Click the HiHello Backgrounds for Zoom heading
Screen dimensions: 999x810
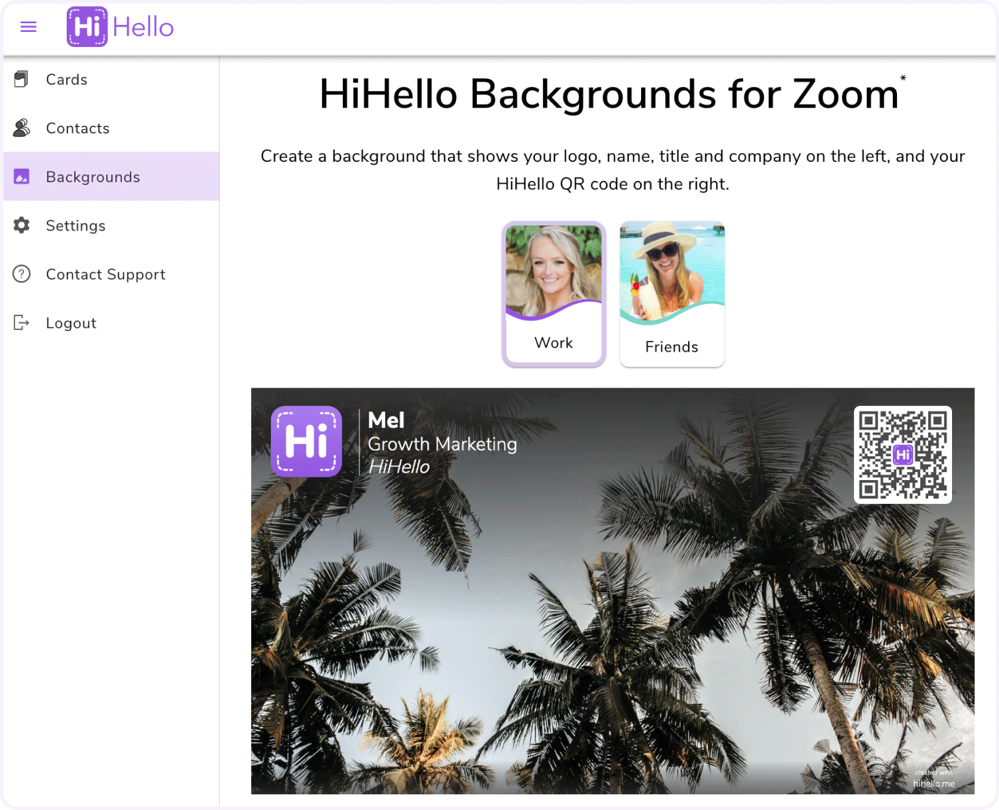(x=609, y=94)
